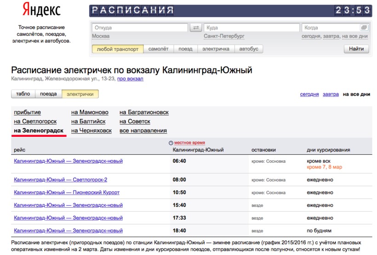Select the "любой транспорт" transport filter

[x=118, y=49]
